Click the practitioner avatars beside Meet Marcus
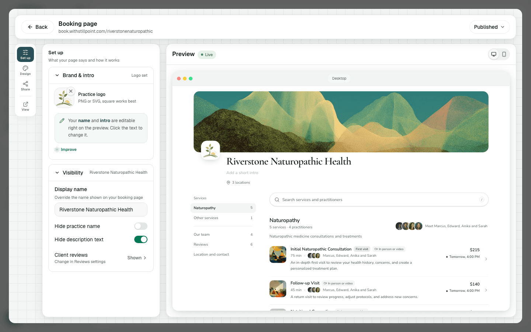Image resolution: width=531 pixels, height=332 pixels. pos(409,226)
